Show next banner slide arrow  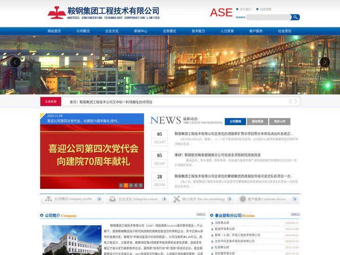point(324,62)
